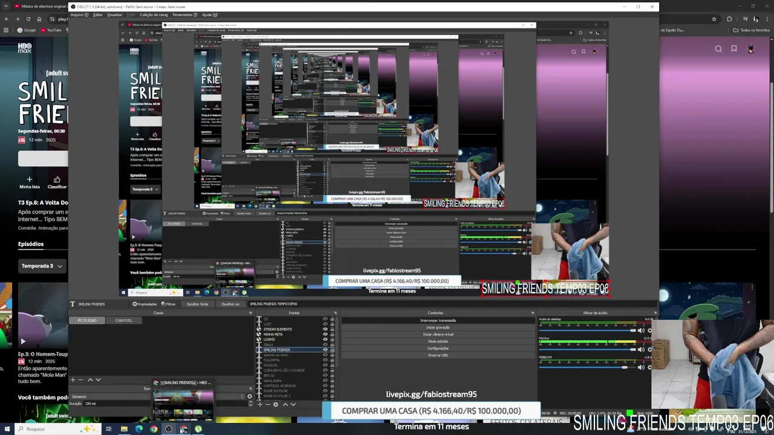Bookmark page with Chrome star icon
Viewport: 774px width, 435px height.
point(714,19)
